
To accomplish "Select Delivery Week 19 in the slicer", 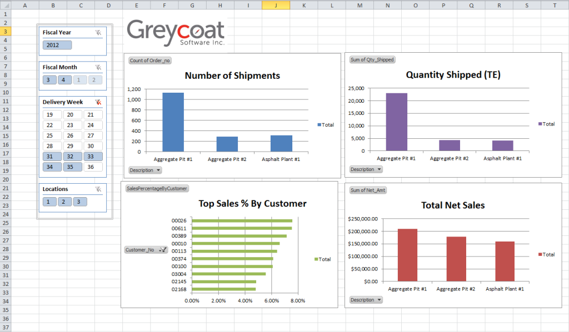I will coord(51,115).
